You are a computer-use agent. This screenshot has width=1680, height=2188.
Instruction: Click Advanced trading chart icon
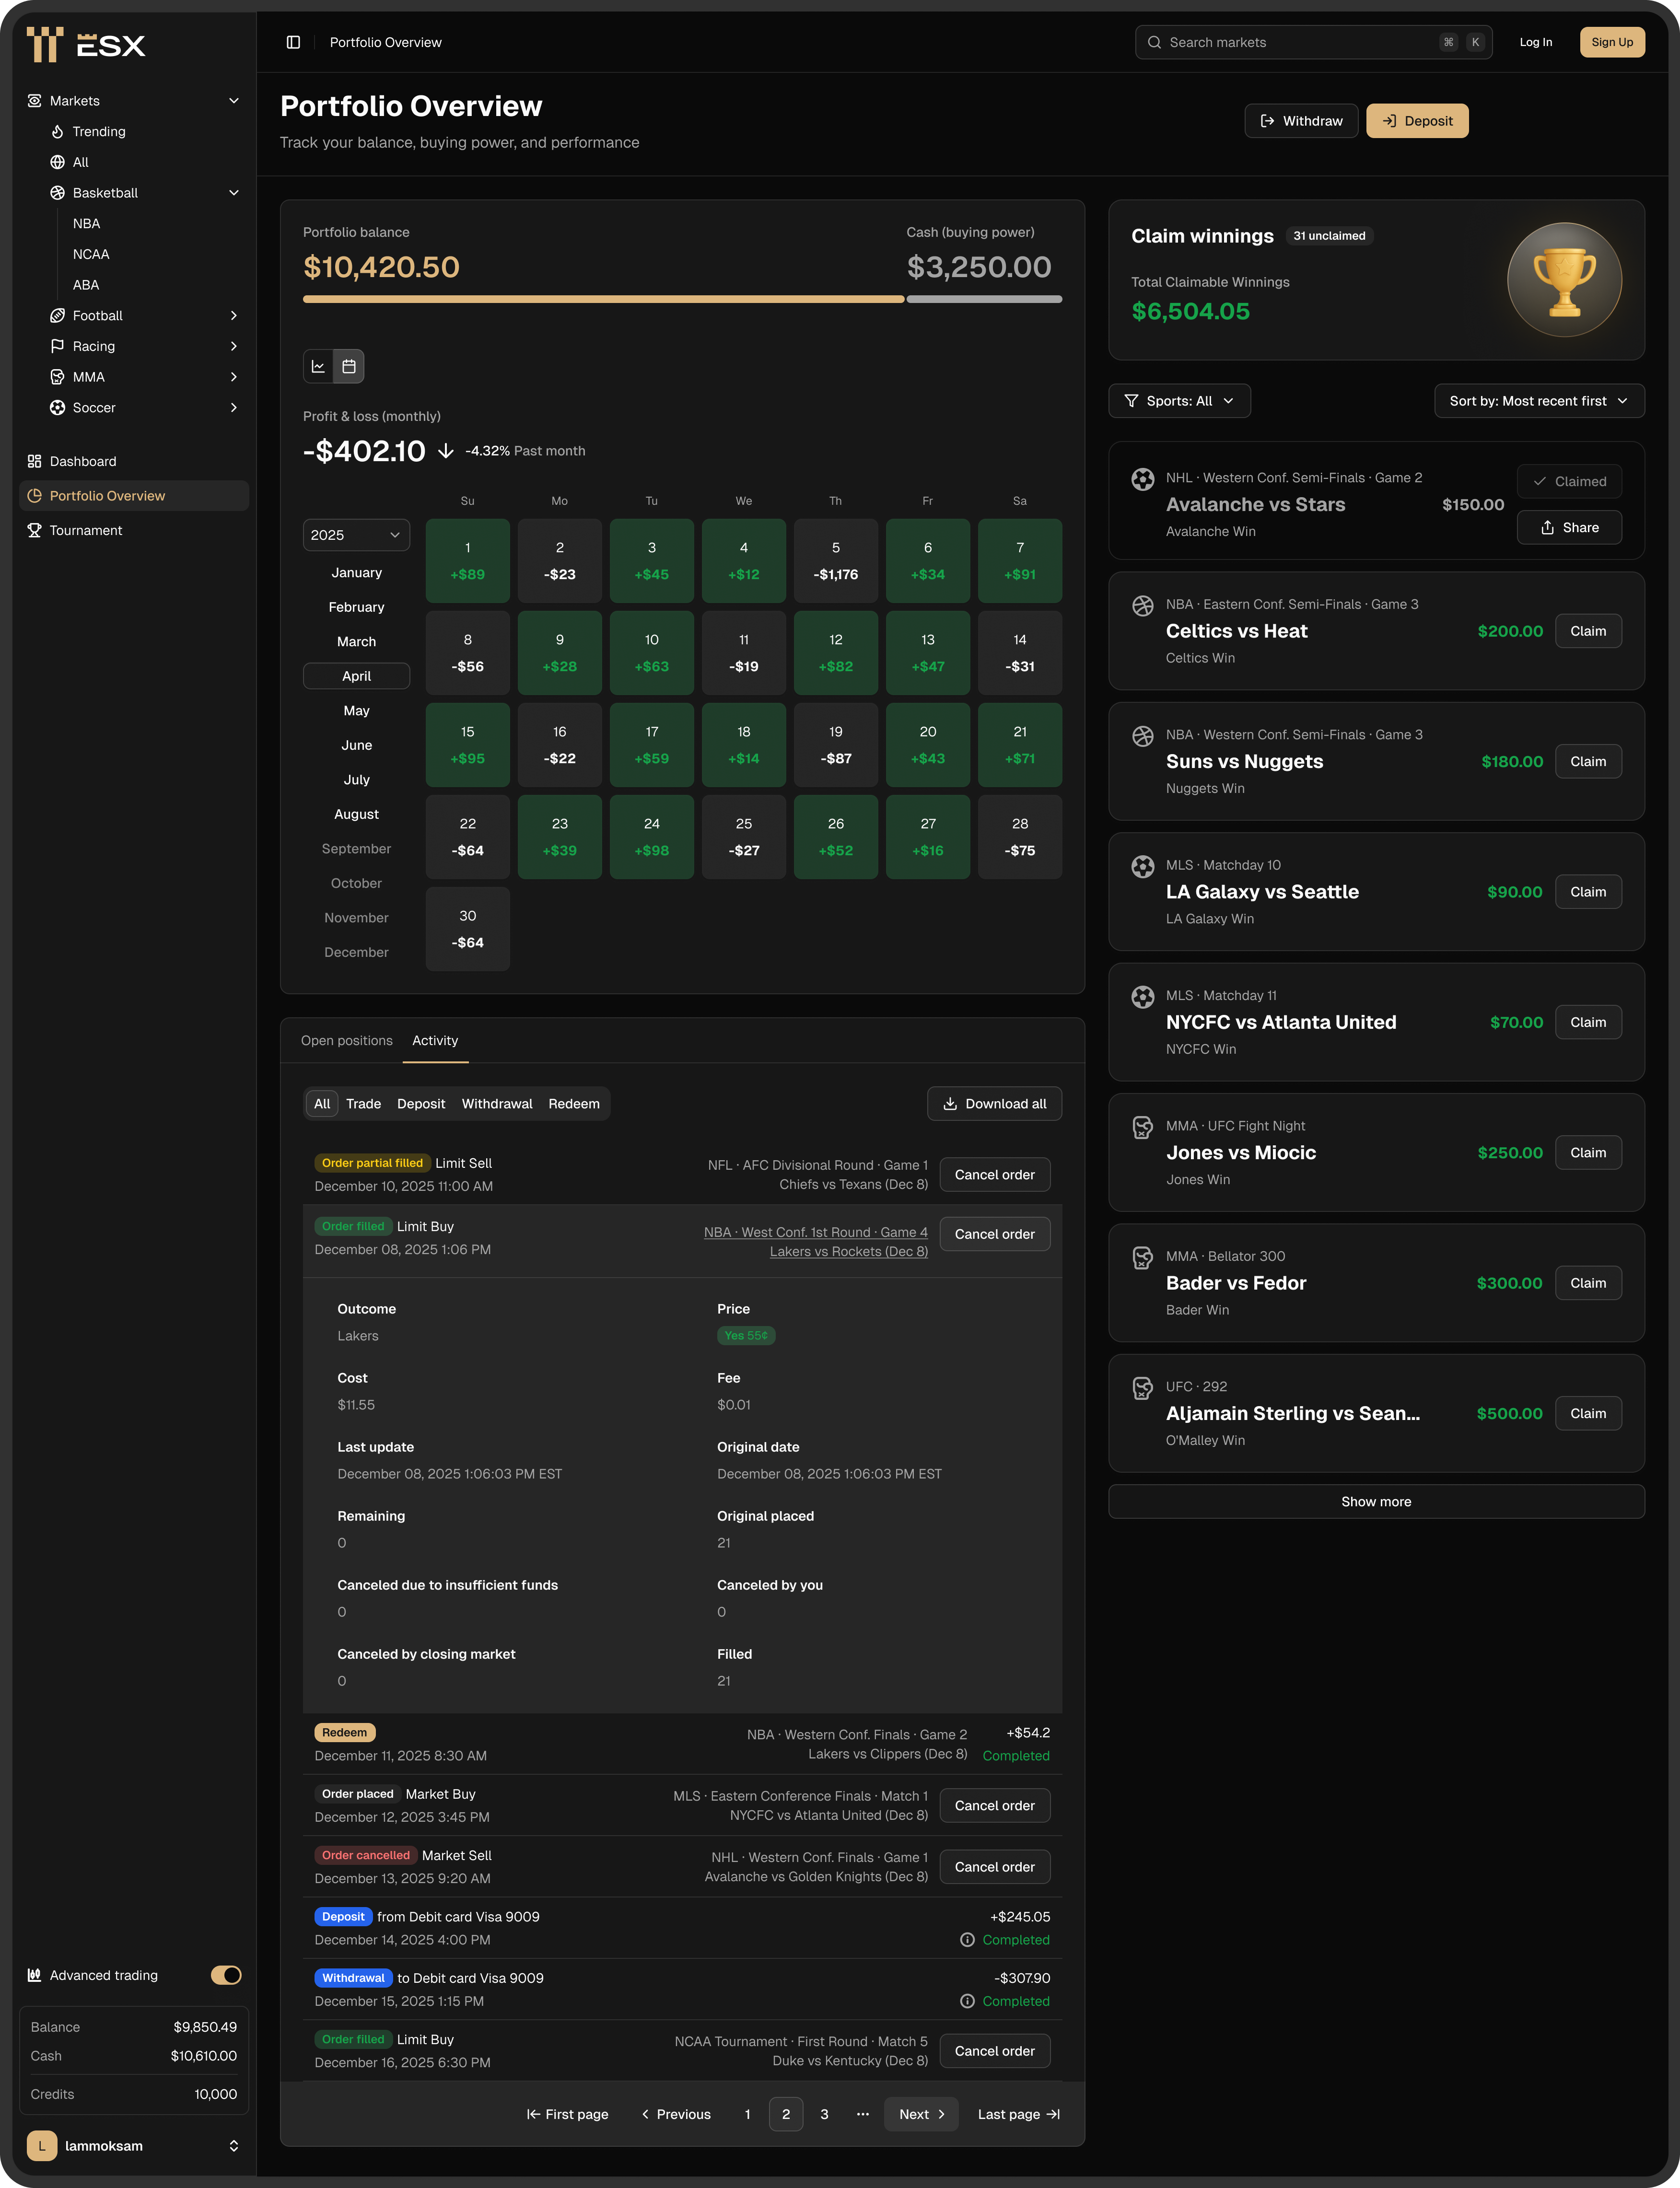coord(34,1974)
